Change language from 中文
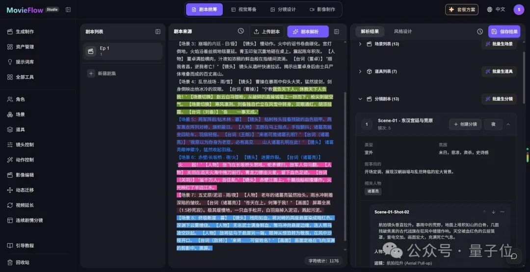 point(496,9)
